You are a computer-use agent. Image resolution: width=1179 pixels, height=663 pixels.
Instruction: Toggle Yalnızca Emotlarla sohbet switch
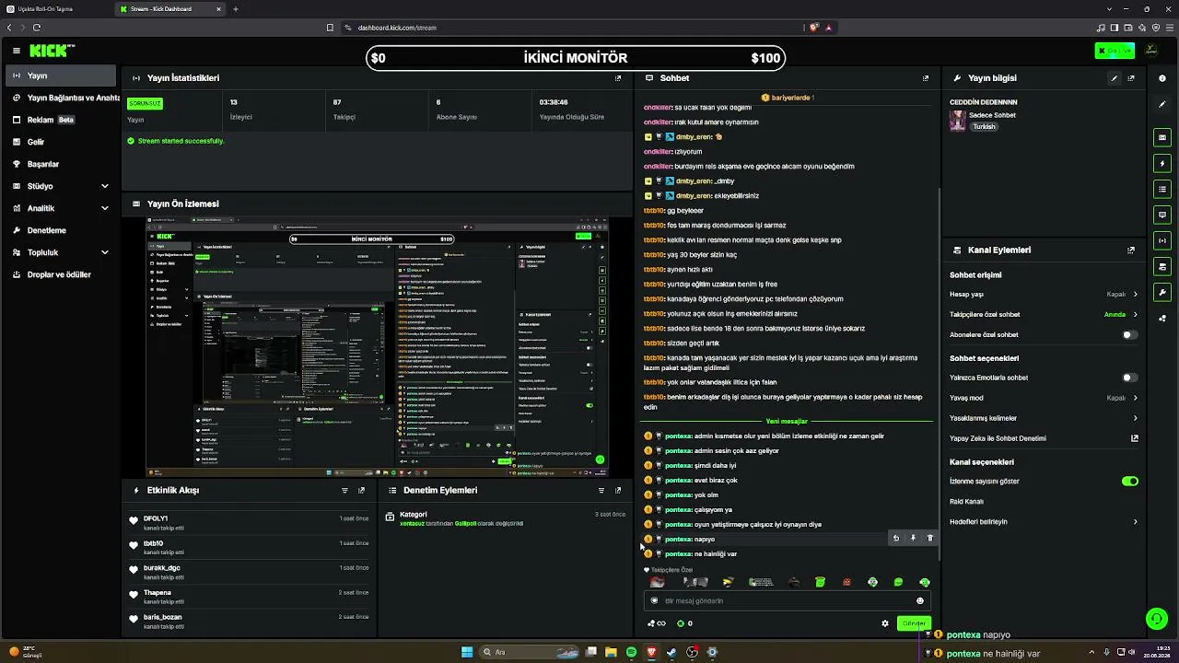pos(1129,378)
